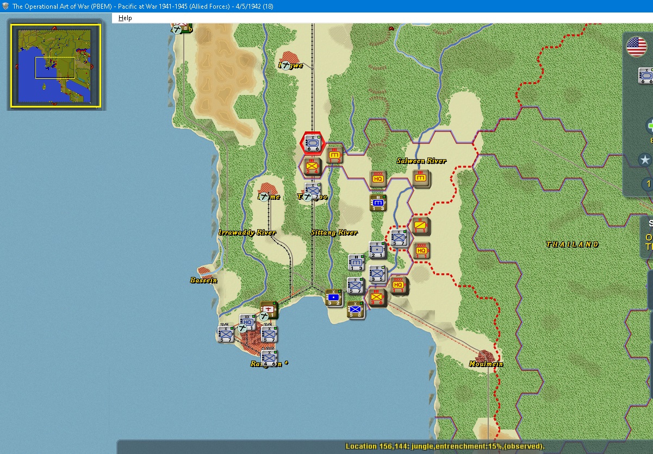Select the westernmost infantry 5-7 near Rangoon
This screenshot has width=653, height=454.
(x=226, y=333)
